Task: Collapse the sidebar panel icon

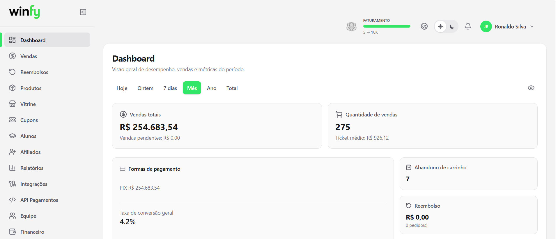Action: tap(83, 12)
